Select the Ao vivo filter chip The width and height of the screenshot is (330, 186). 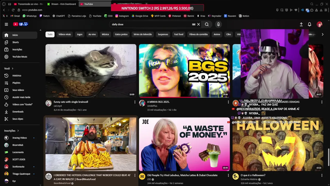pyautogui.click(x=92, y=34)
